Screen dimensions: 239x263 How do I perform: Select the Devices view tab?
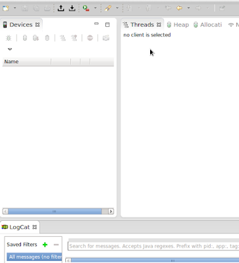(20, 25)
